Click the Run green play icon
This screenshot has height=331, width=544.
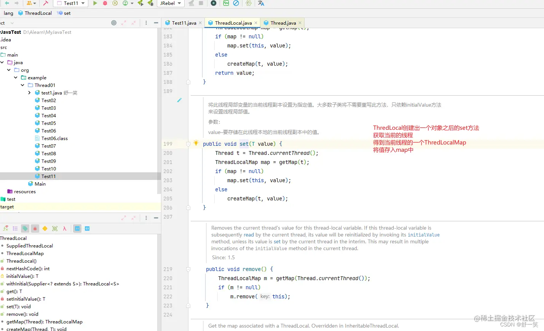(95, 3)
